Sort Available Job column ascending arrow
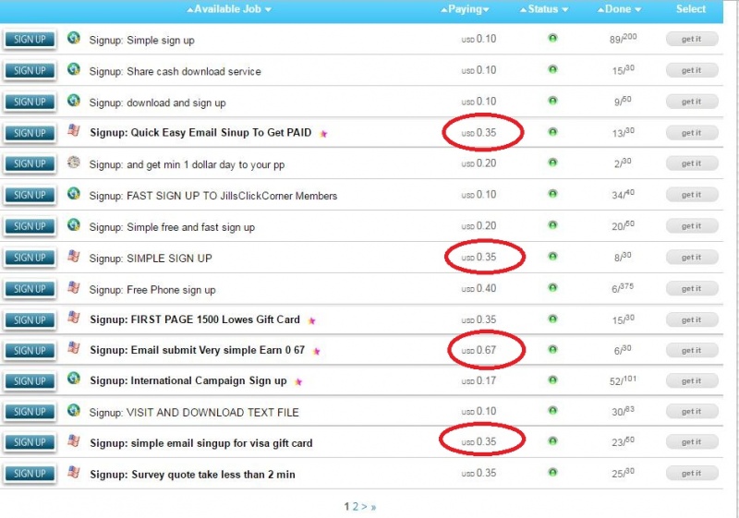The width and height of the screenshot is (739, 518). pyautogui.click(x=190, y=10)
